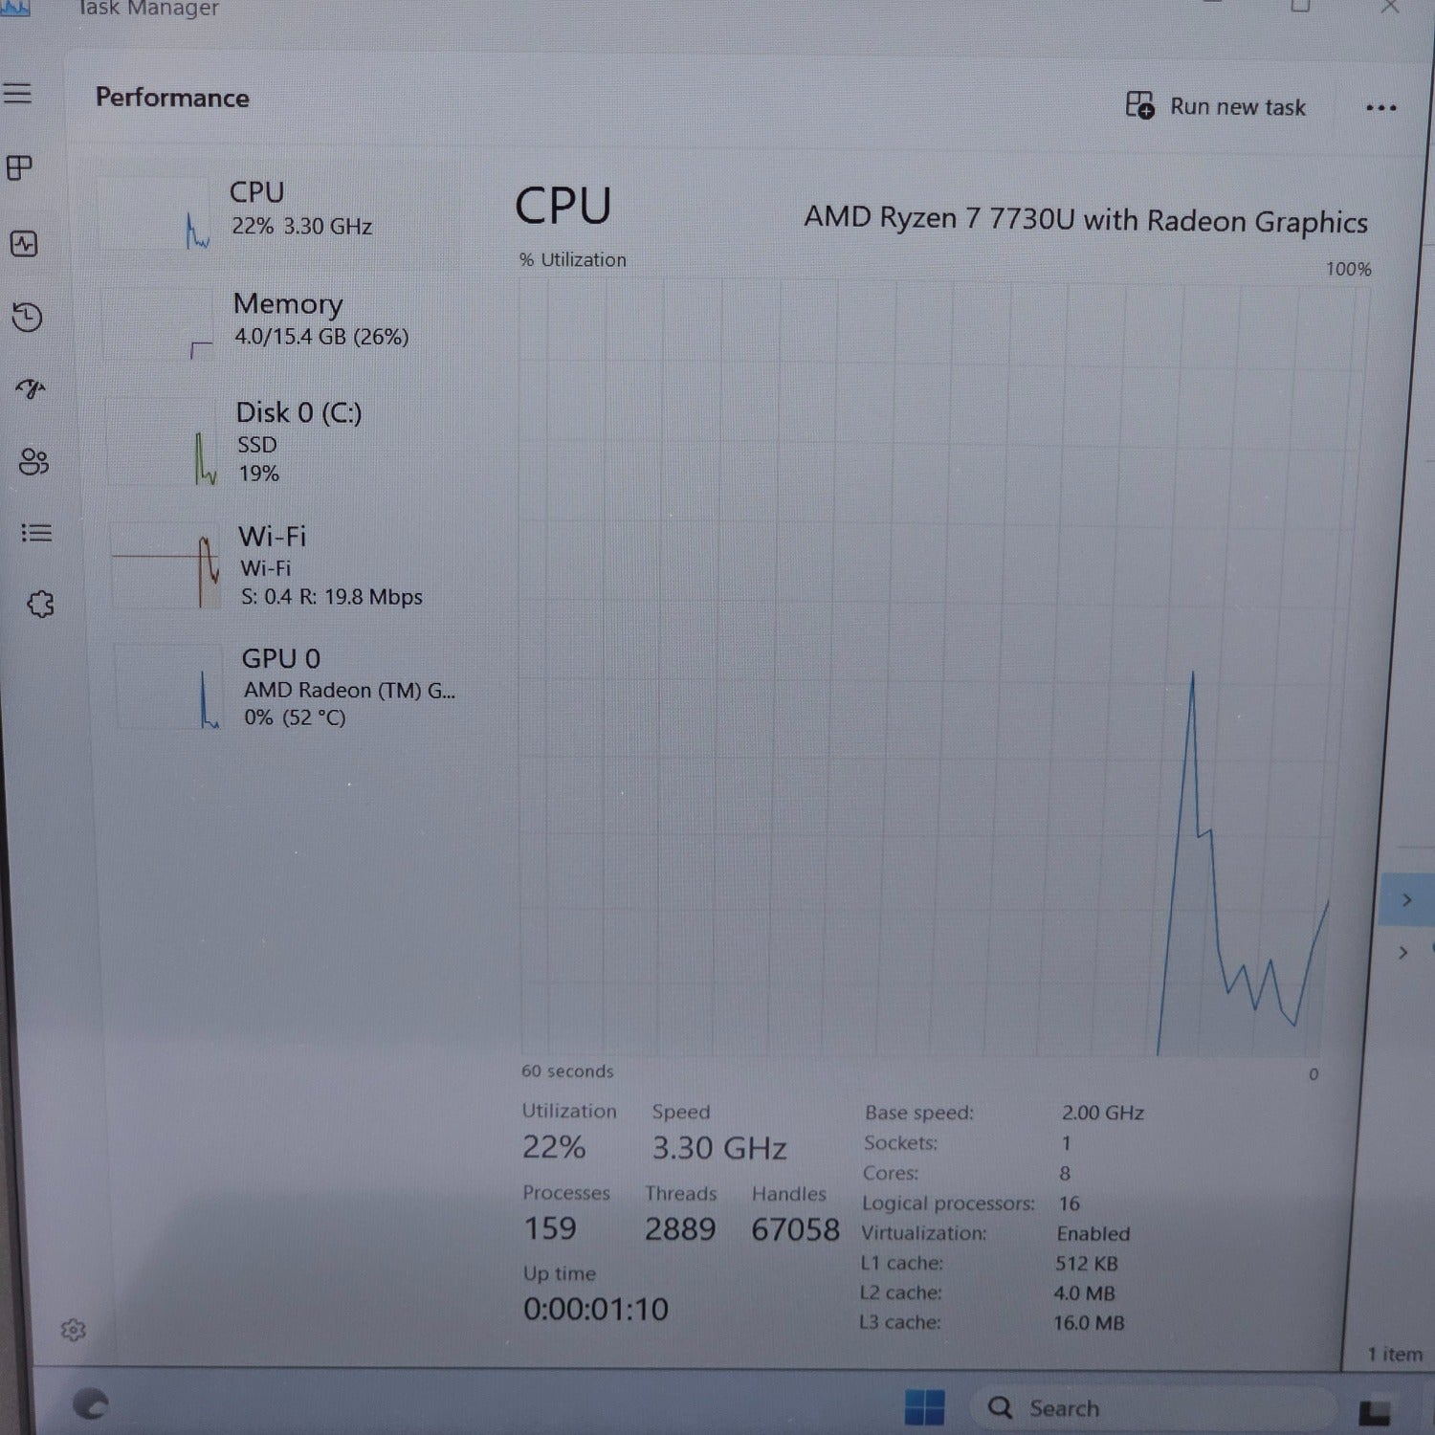Open the three-dot more options menu
1435x1435 pixels.
pos(1380,108)
